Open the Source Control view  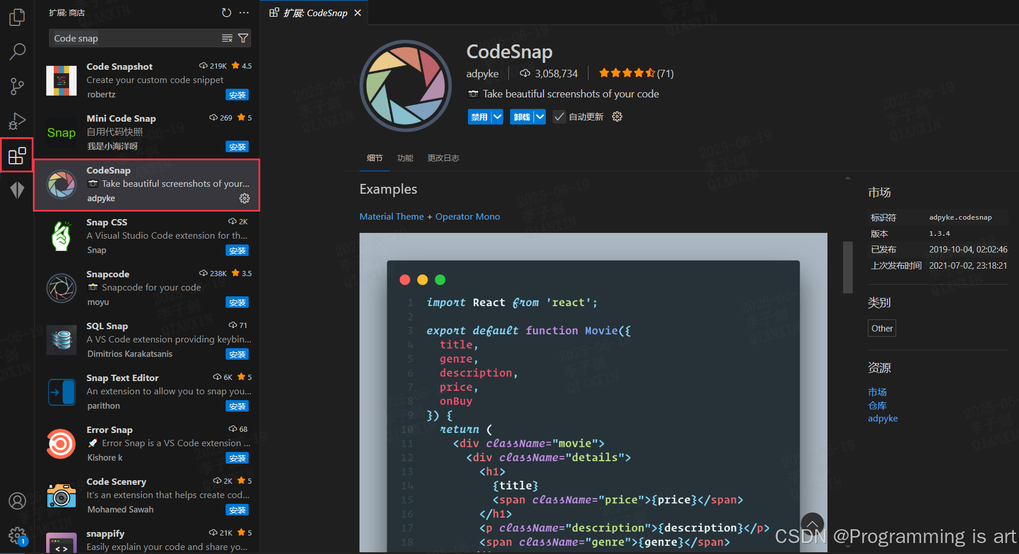click(x=17, y=86)
